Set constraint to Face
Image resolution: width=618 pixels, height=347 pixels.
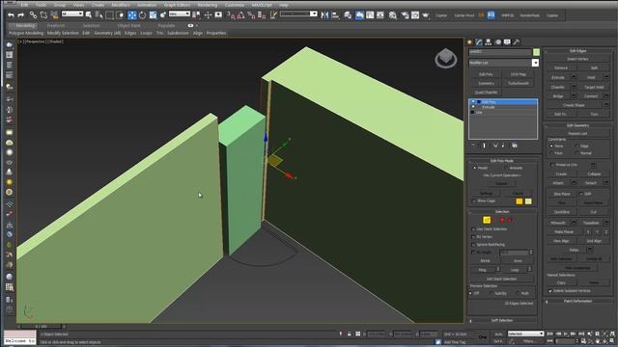tap(551, 153)
